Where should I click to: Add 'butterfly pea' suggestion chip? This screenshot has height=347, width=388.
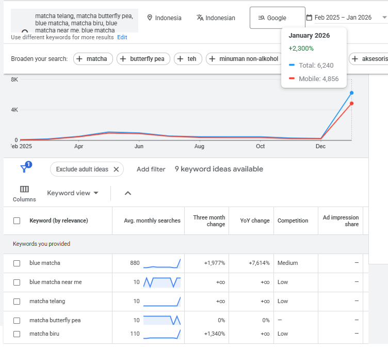(143, 59)
